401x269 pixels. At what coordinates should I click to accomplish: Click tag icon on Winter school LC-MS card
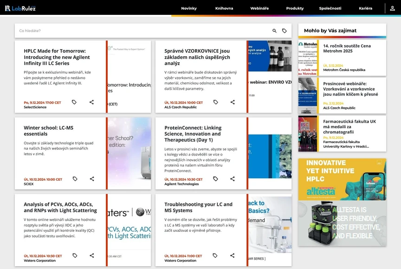pyautogui.click(x=75, y=179)
